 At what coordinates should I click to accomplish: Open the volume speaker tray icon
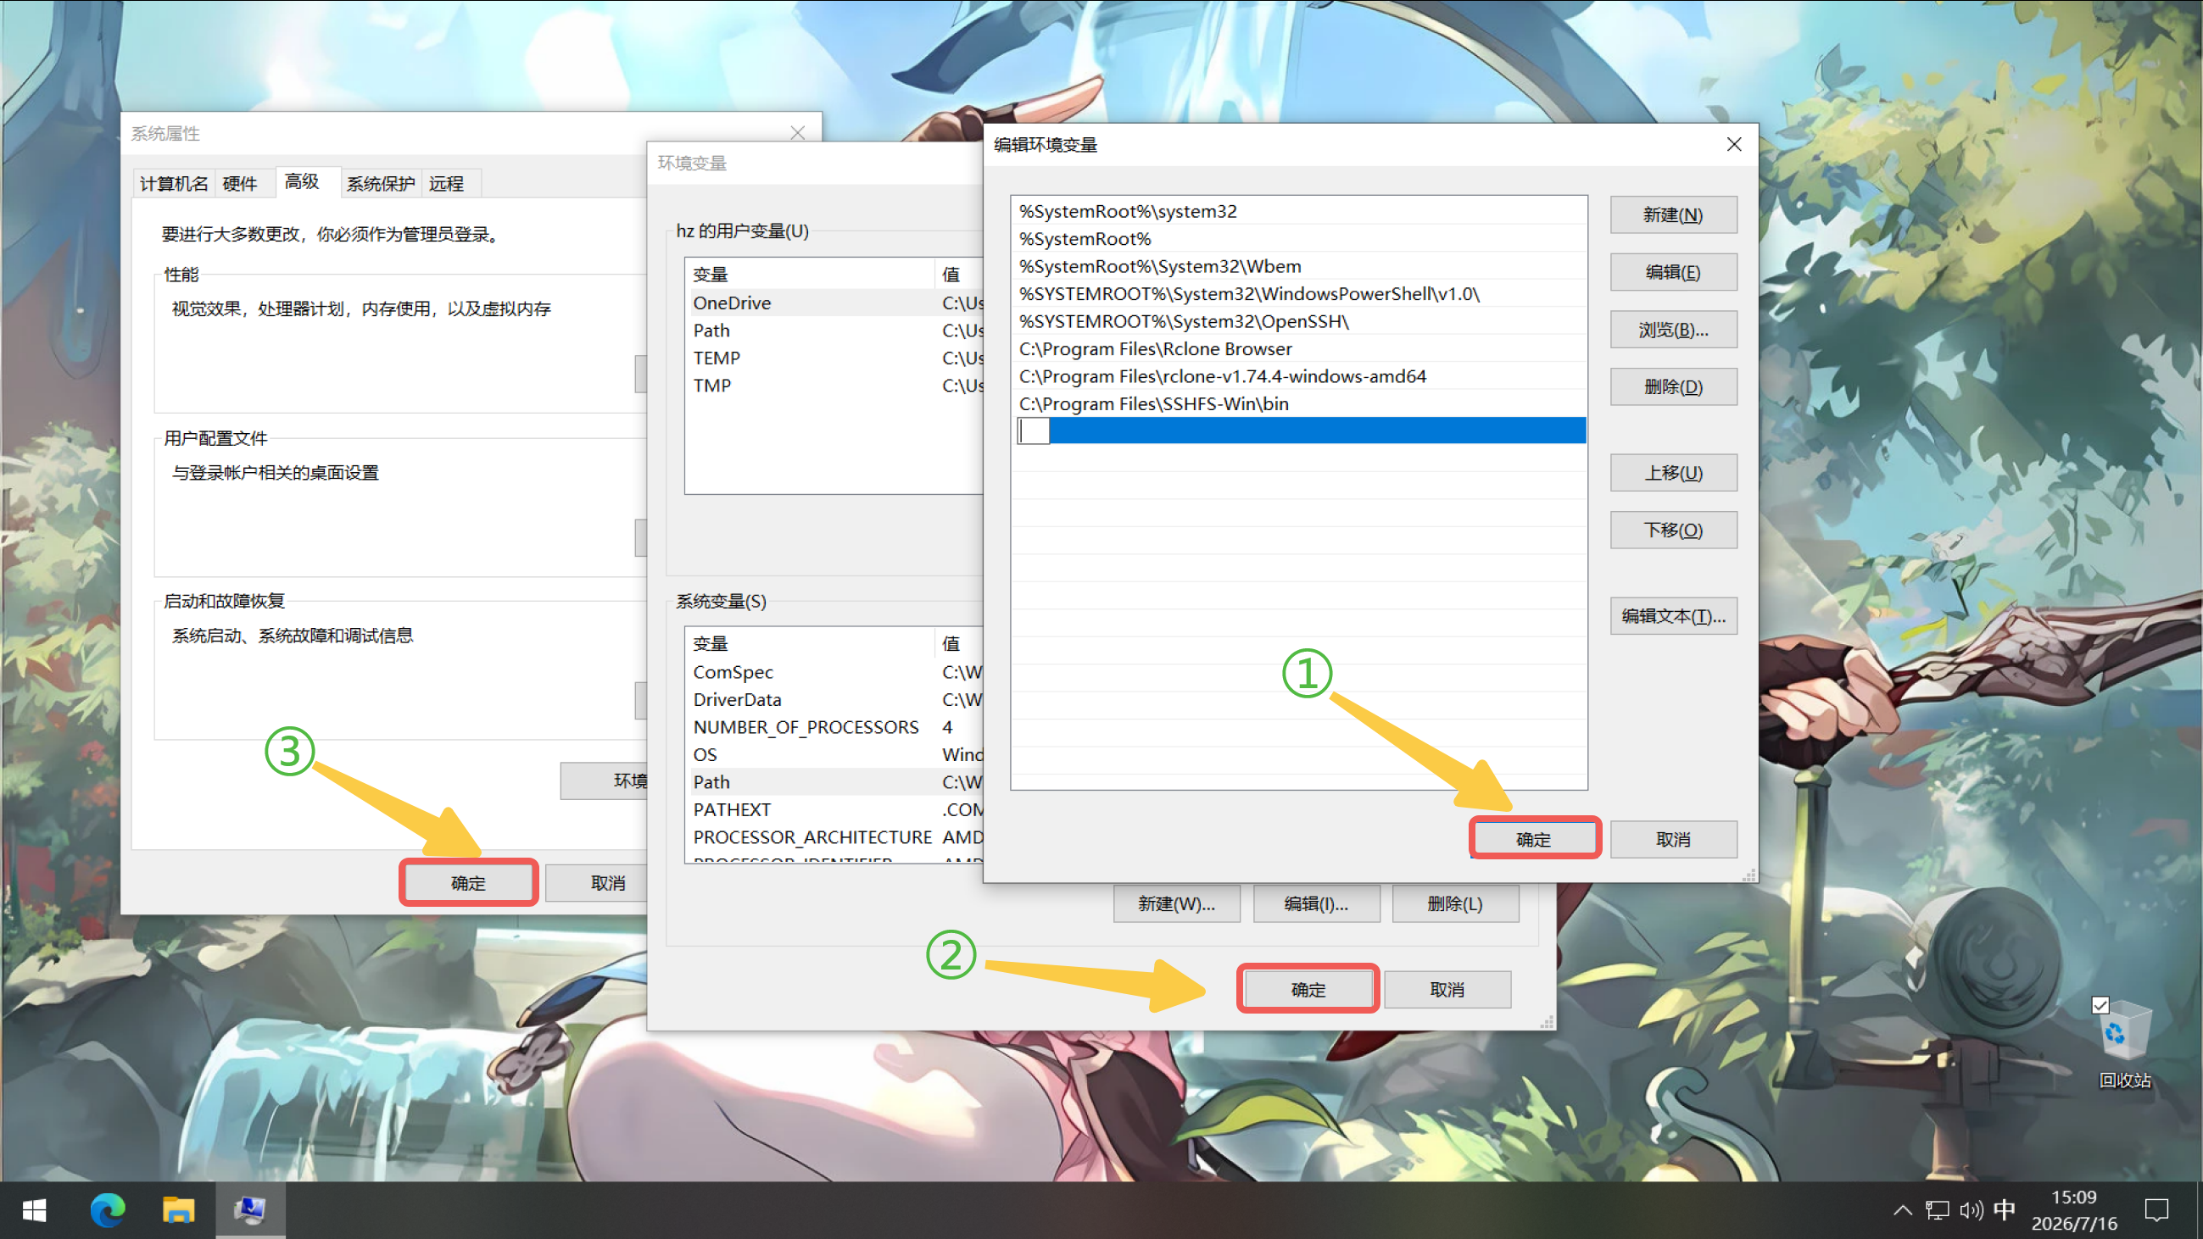(1971, 1210)
